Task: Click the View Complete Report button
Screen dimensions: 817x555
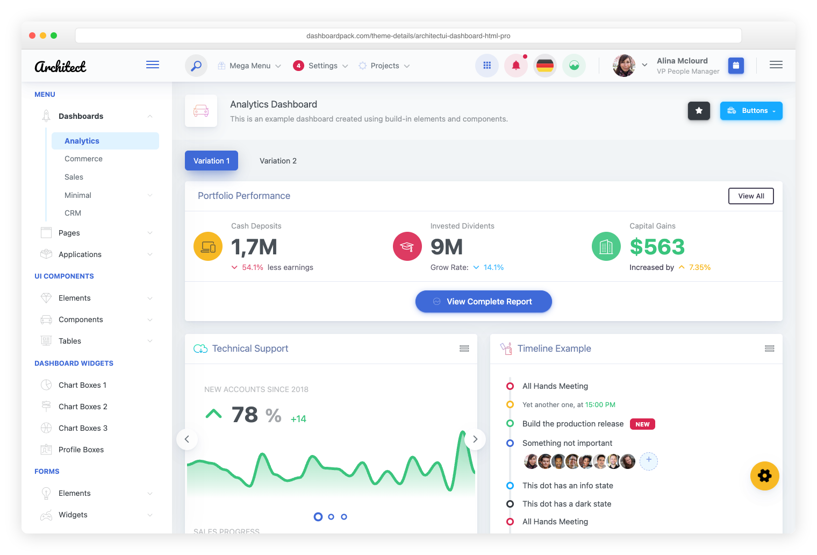Action: [483, 302]
